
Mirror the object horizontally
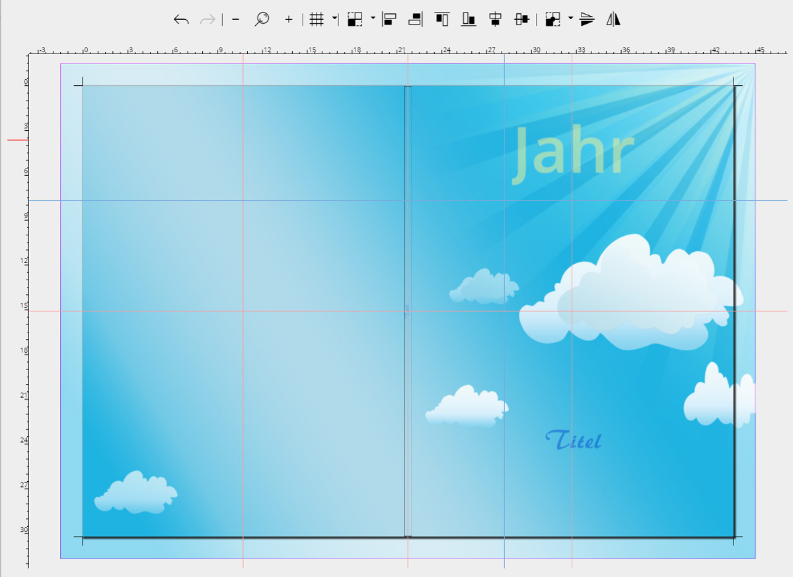point(614,20)
